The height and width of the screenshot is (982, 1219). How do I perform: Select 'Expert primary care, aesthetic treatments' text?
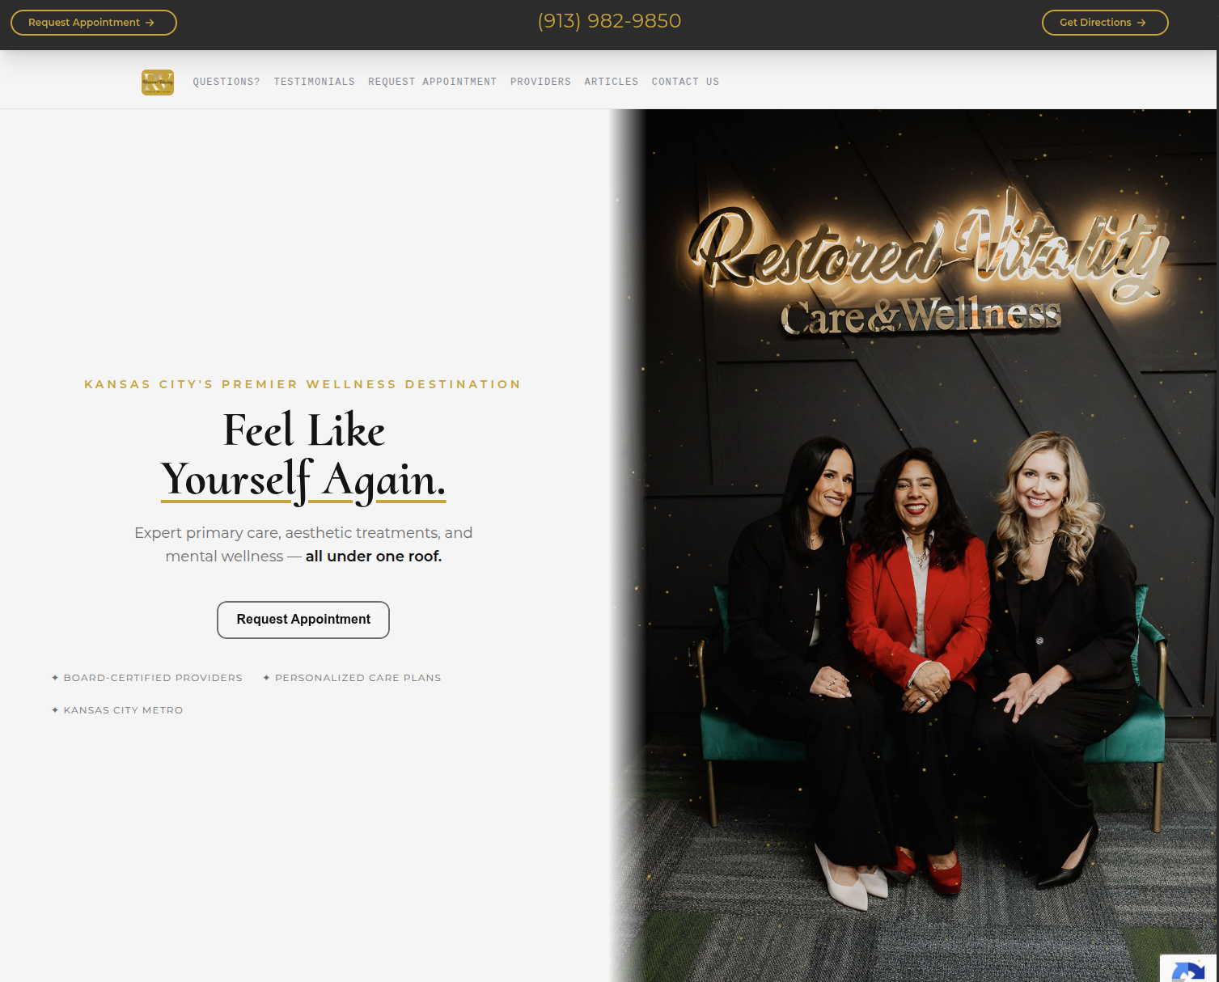[x=287, y=533]
